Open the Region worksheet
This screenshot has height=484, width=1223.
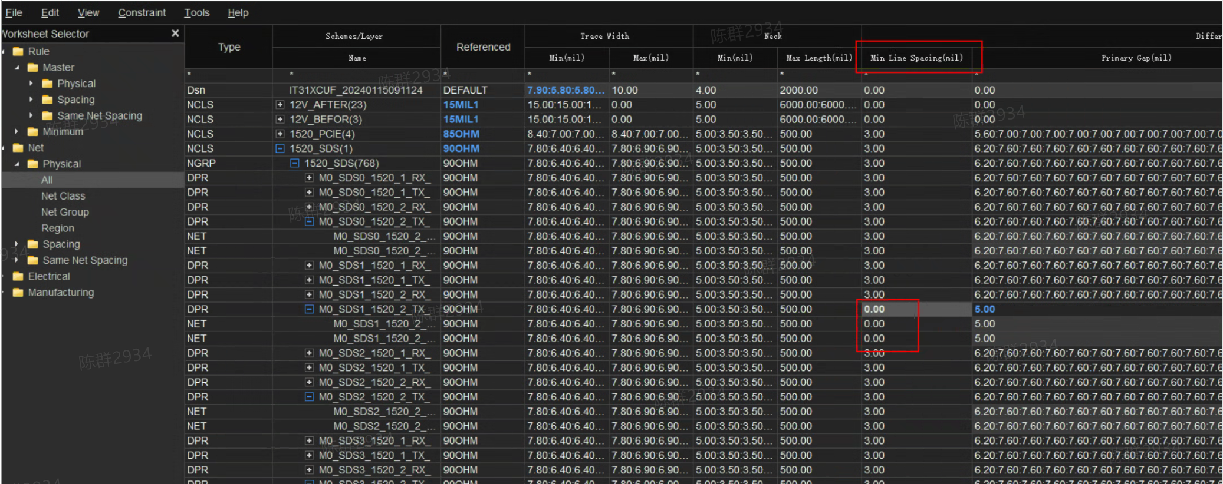(58, 228)
